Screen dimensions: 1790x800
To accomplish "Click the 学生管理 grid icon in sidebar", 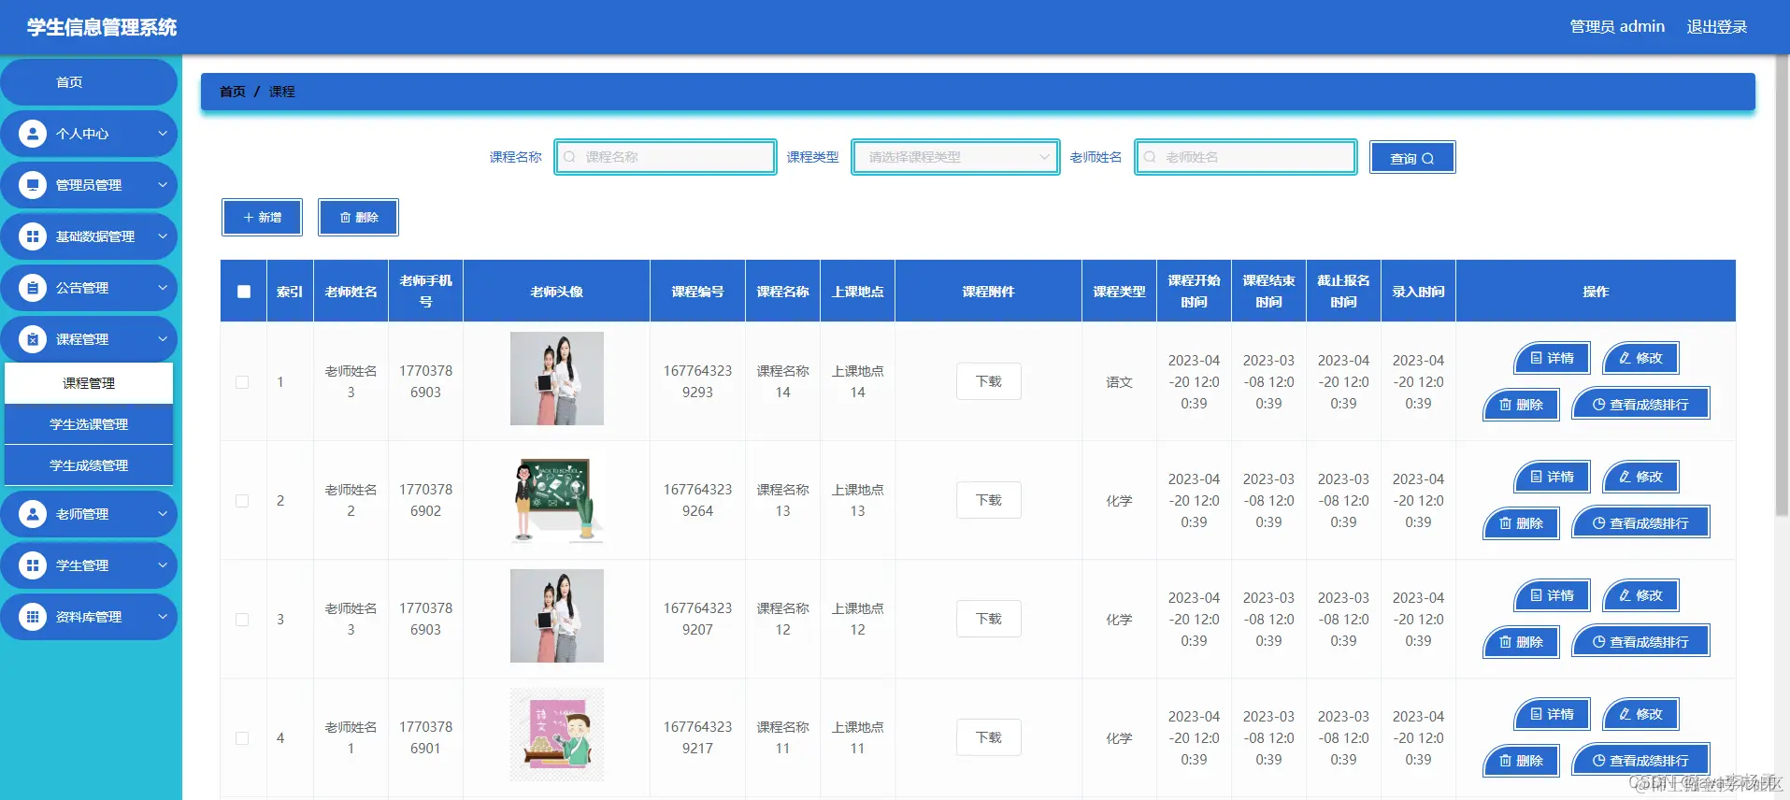I will pyautogui.click(x=33, y=565).
